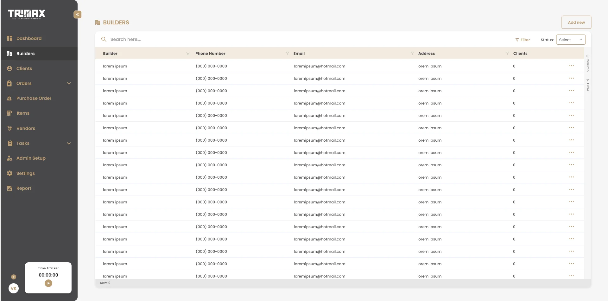Image resolution: width=608 pixels, height=301 pixels.
Task: Click the small plus icon above the avatar
Action: pos(14,277)
